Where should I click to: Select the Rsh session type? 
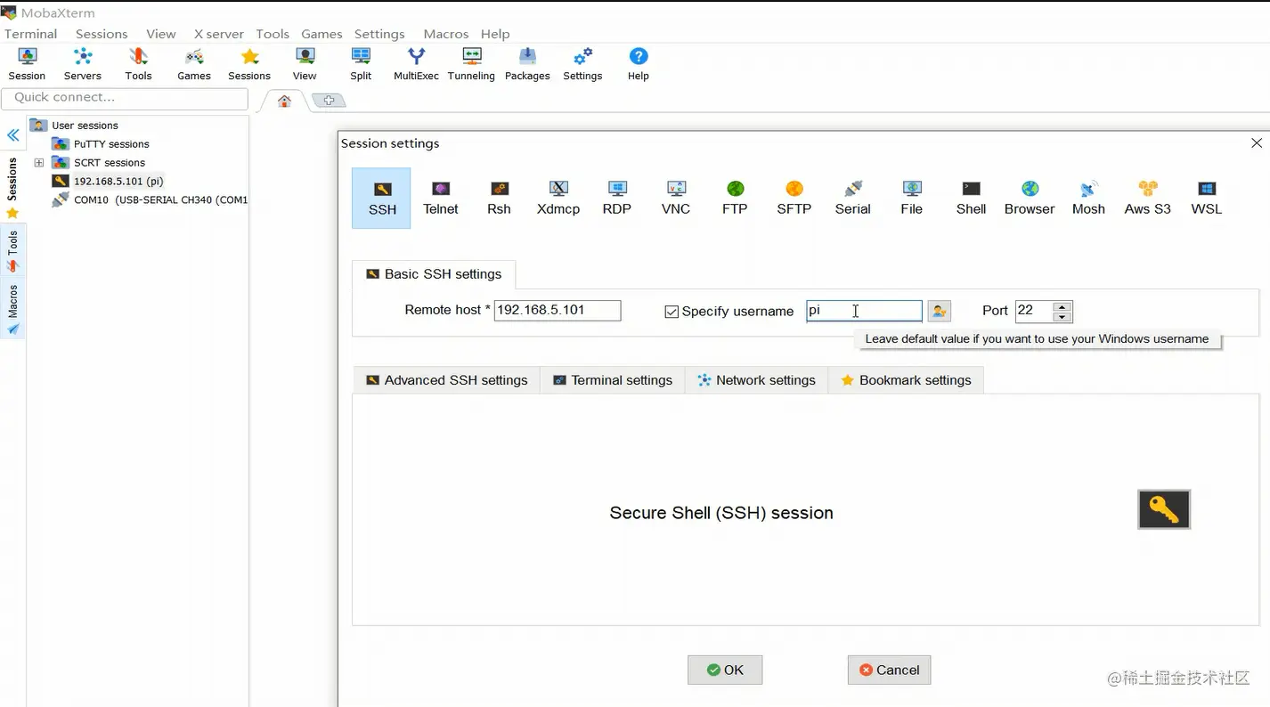point(500,199)
